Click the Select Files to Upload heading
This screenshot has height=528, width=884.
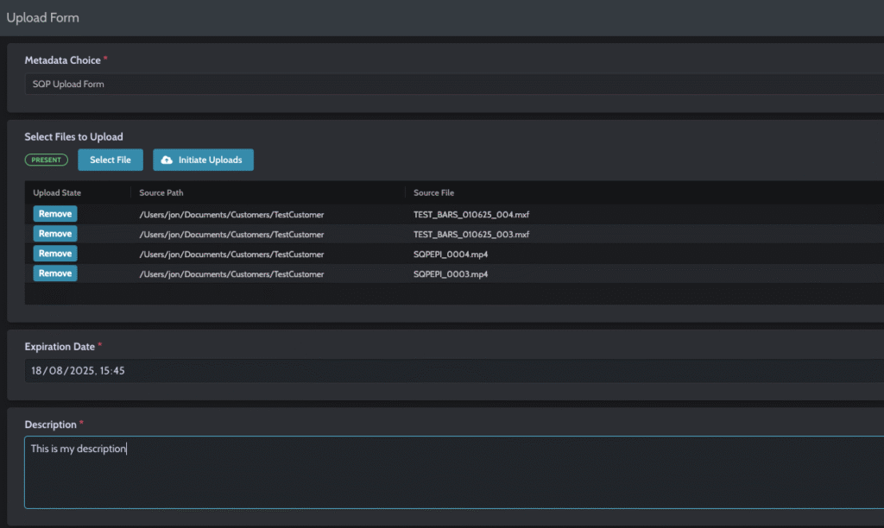coord(74,137)
